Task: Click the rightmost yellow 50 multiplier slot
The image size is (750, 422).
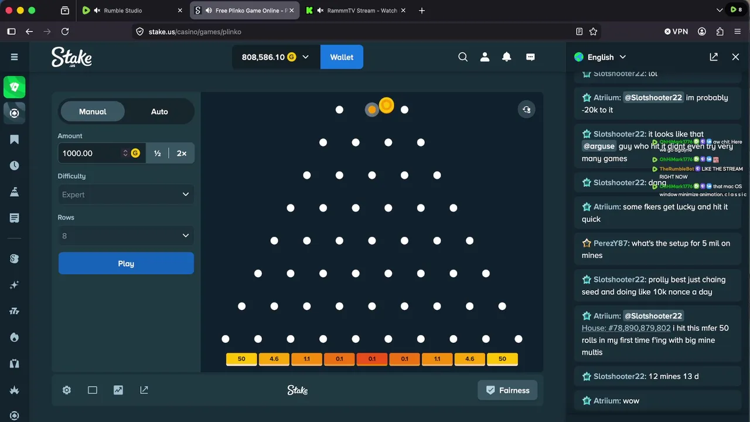Action: pyautogui.click(x=502, y=359)
